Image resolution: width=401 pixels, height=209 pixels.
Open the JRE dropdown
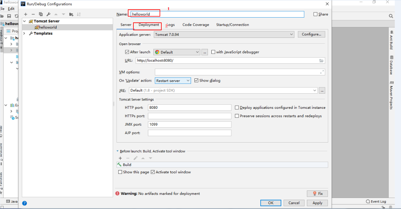click(x=223, y=91)
